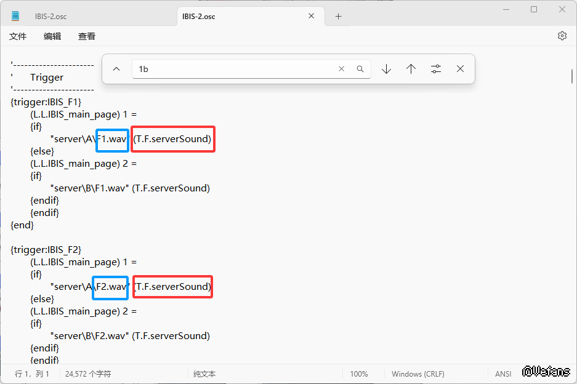Click the vertical scrollbar thumb
This screenshot has width=577, height=384.
click(572, 77)
